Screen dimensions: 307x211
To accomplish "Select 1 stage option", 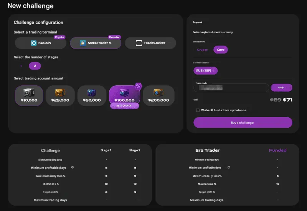I will (x=21, y=66).
